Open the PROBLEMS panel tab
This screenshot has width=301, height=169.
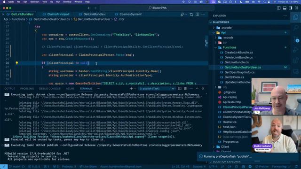pos(27,89)
